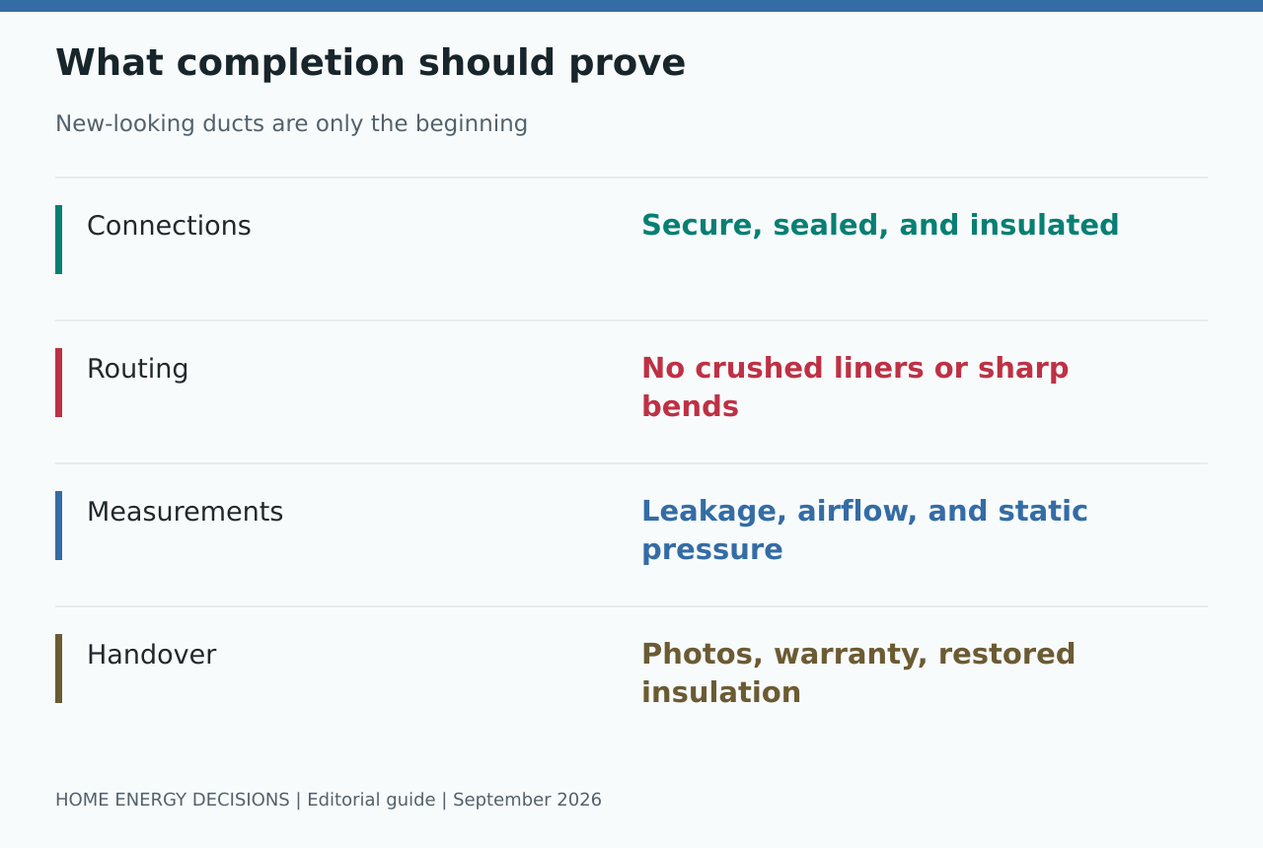Click the teal bar beside Connections
Viewport: 1263px width, 848px height.
coord(58,240)
